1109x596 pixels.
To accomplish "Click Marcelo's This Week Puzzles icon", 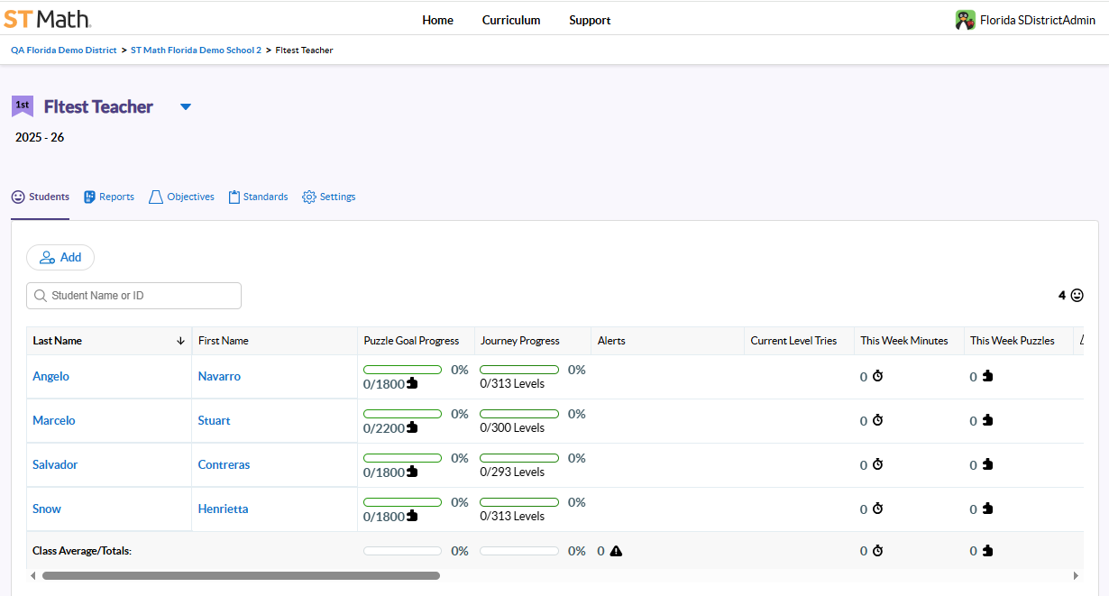I will (987, 420).
